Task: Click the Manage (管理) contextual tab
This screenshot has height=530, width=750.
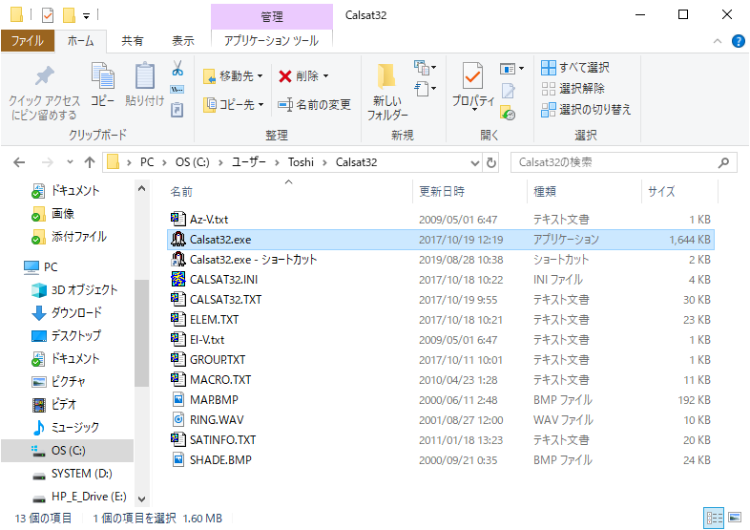Action: pos(271,16)
